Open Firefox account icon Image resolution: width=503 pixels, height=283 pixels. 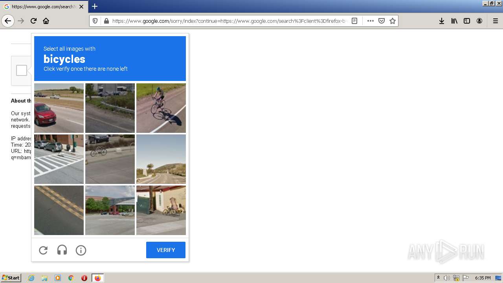pyautogui.click(x=479, y=21)
